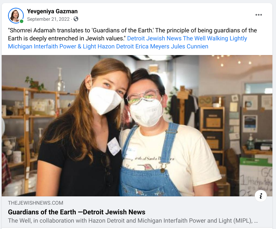Click the September 21, 2022 timestamp
Screen dimensions: 276x229
[48, 19]
